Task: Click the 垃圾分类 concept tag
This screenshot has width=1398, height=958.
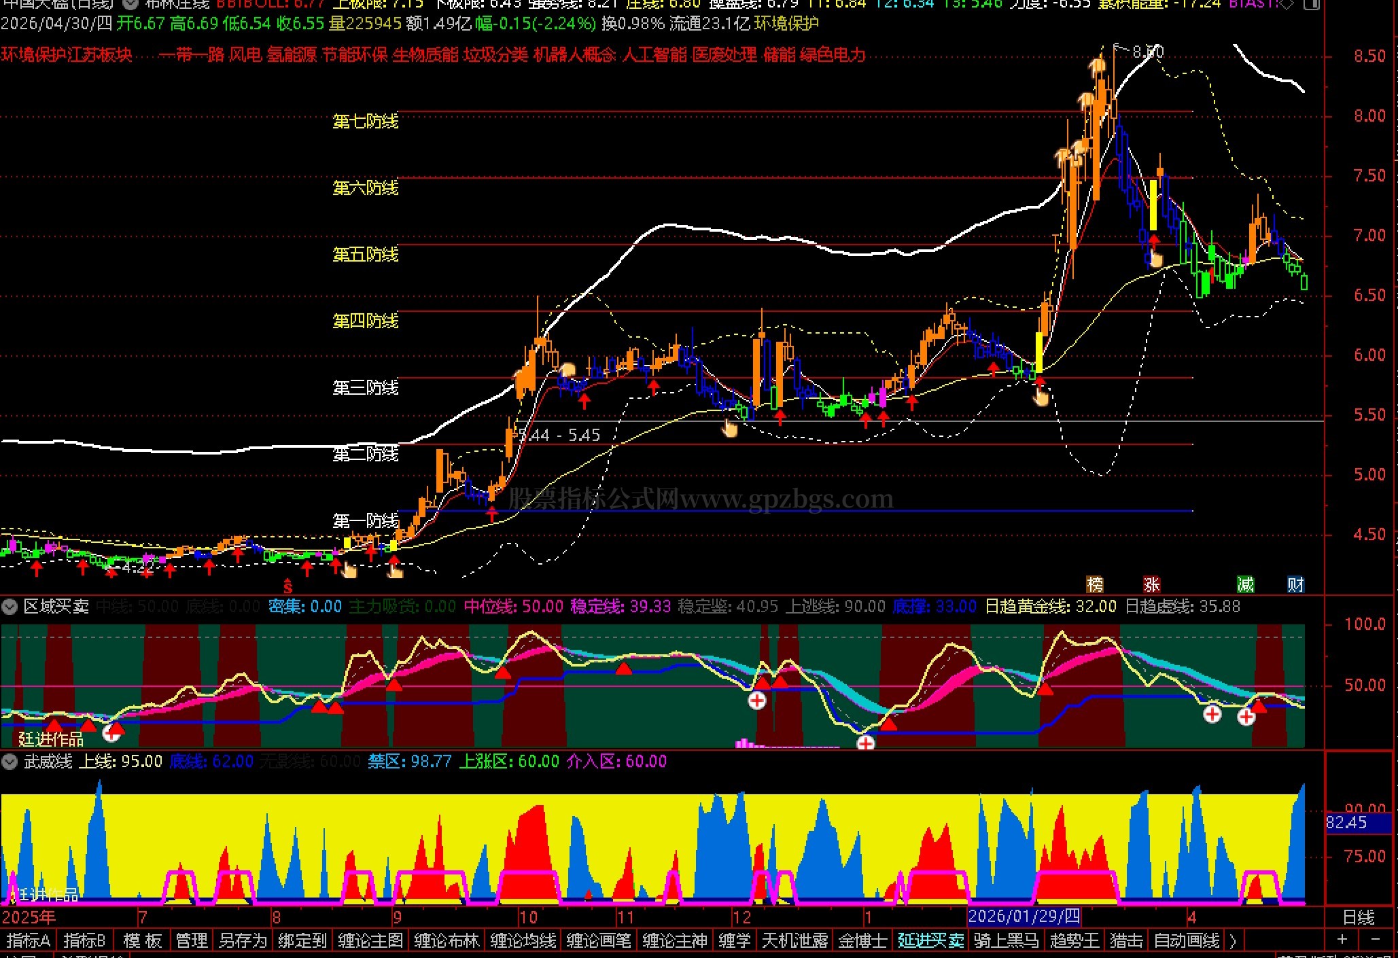Action: point(496,54)
